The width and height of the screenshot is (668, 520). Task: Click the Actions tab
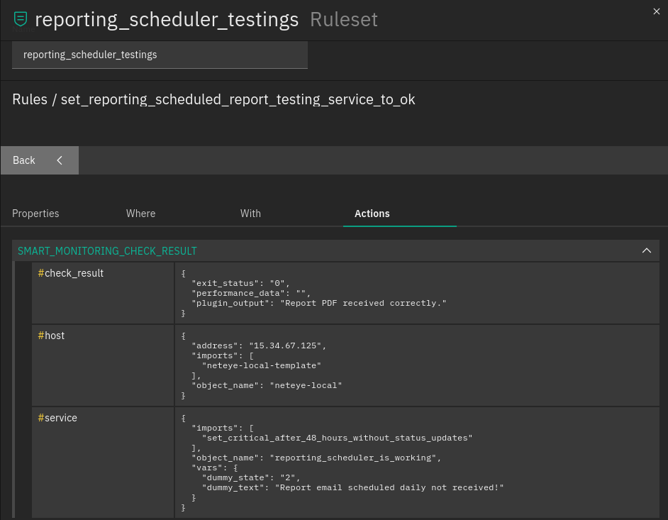[x=372, y=214]
